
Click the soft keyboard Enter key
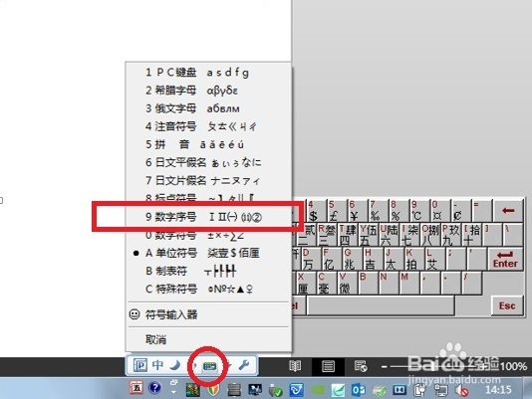[505, 259]
